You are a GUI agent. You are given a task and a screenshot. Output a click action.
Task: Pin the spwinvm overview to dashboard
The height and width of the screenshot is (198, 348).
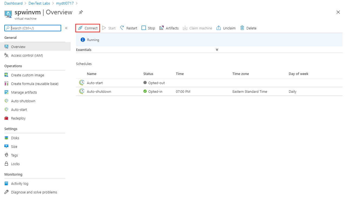(x=80, y=12)
